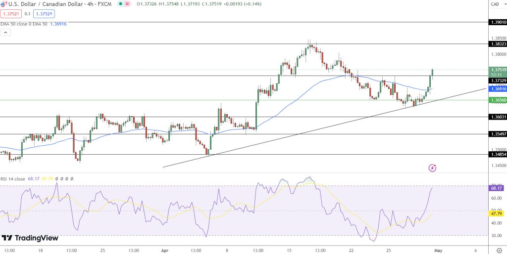Click the yellow RSI MA value 47.79 in legend
The width and height of the screenshot is (507, 254).
click(x=47, y=179)
